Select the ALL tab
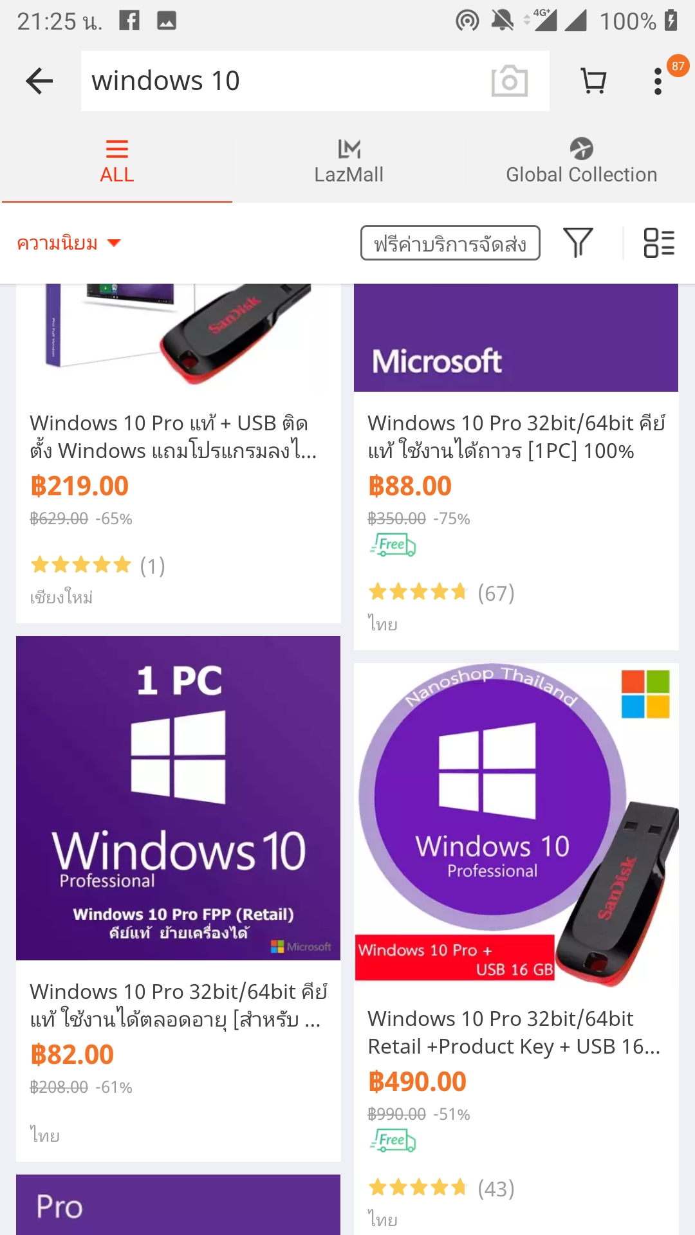The image size is (695, 1235). [116, 162]
